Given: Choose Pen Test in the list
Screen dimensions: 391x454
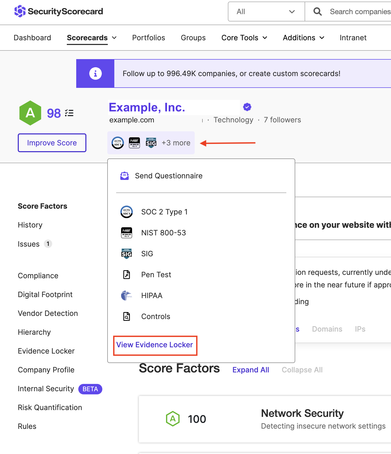Looking at the screenshot, I should [x=156, y=275].
